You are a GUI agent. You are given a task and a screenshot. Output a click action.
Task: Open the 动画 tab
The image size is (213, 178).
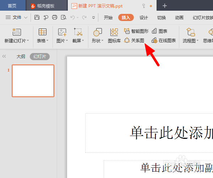coord(179,17)
